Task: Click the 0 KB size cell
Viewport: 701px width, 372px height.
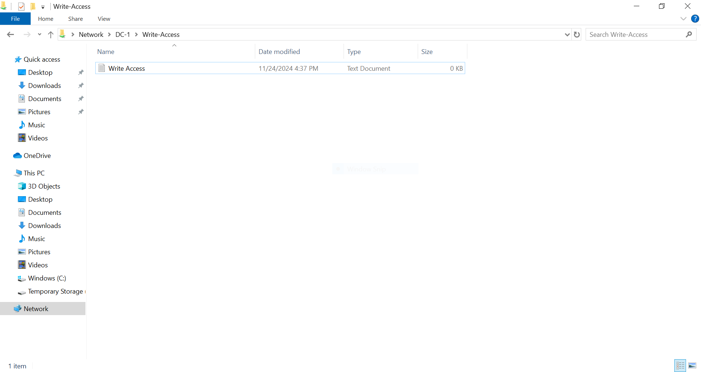Action: tap(456, 69)
